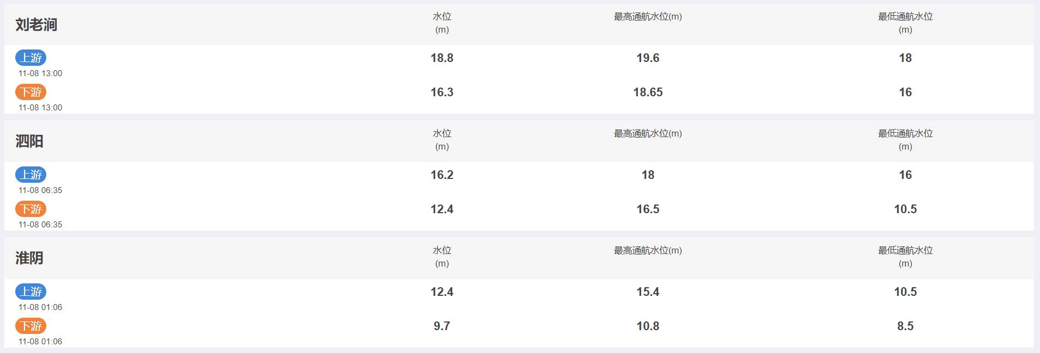Click the 11-08 06:35 timestamp under 泗阳 上游
Image resolution: width=1040 pixels, height=353 pixels.
click(x=40, y=190)
